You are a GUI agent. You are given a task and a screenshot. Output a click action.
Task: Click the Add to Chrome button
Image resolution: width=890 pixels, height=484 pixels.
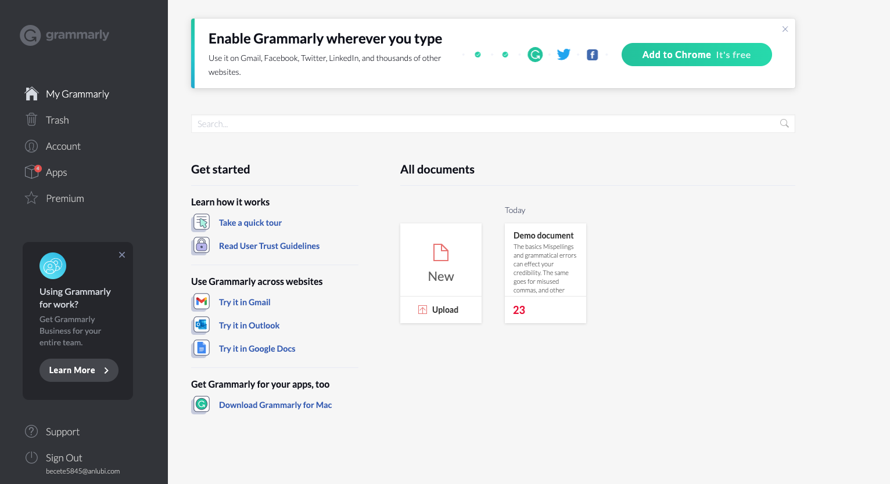[x=697, y=54]
